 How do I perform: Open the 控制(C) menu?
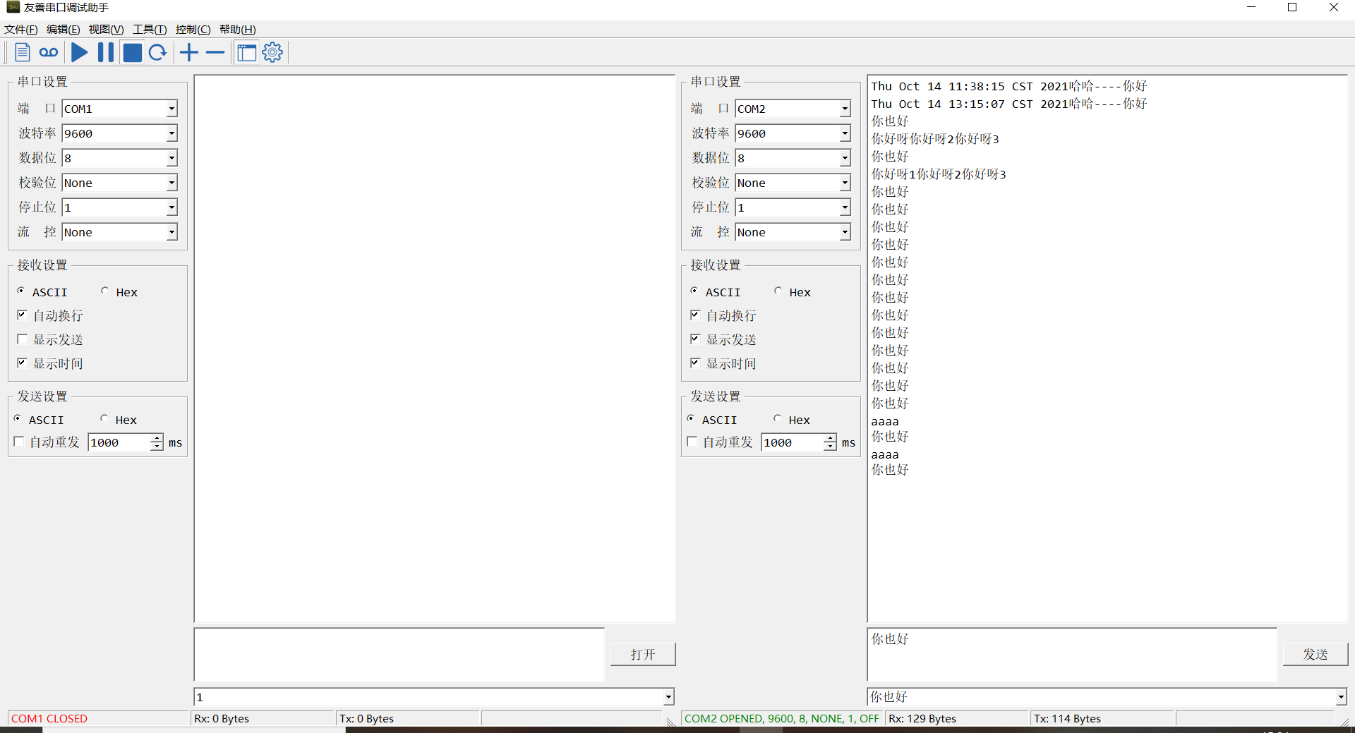(x=193, y=29)
